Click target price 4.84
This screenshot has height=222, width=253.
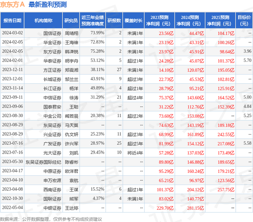pyautogui.click(x=247, y=106)
